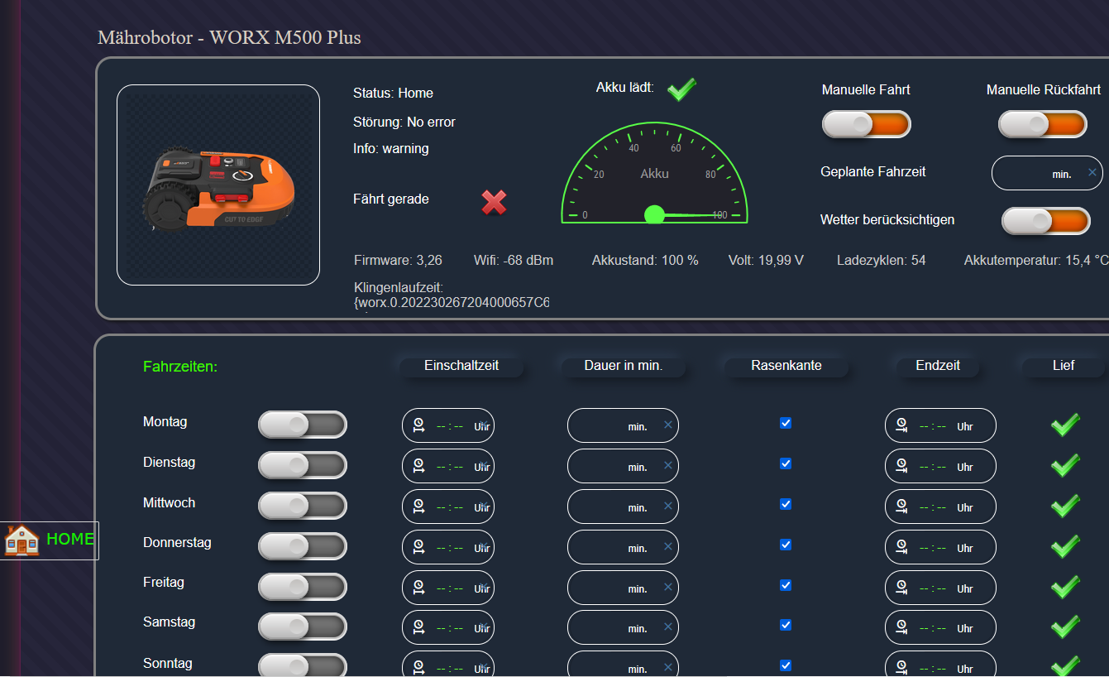This screenshot has width=1109, height=677.
Task: Click the clock icon in Dienstag Einschaltzeit
Action: pyautogui.click(x=418, y=466)
